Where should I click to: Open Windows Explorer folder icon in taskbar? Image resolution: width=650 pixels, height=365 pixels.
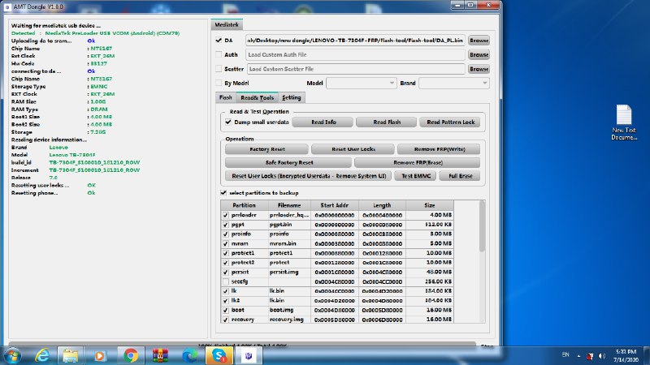click(71, 355)
